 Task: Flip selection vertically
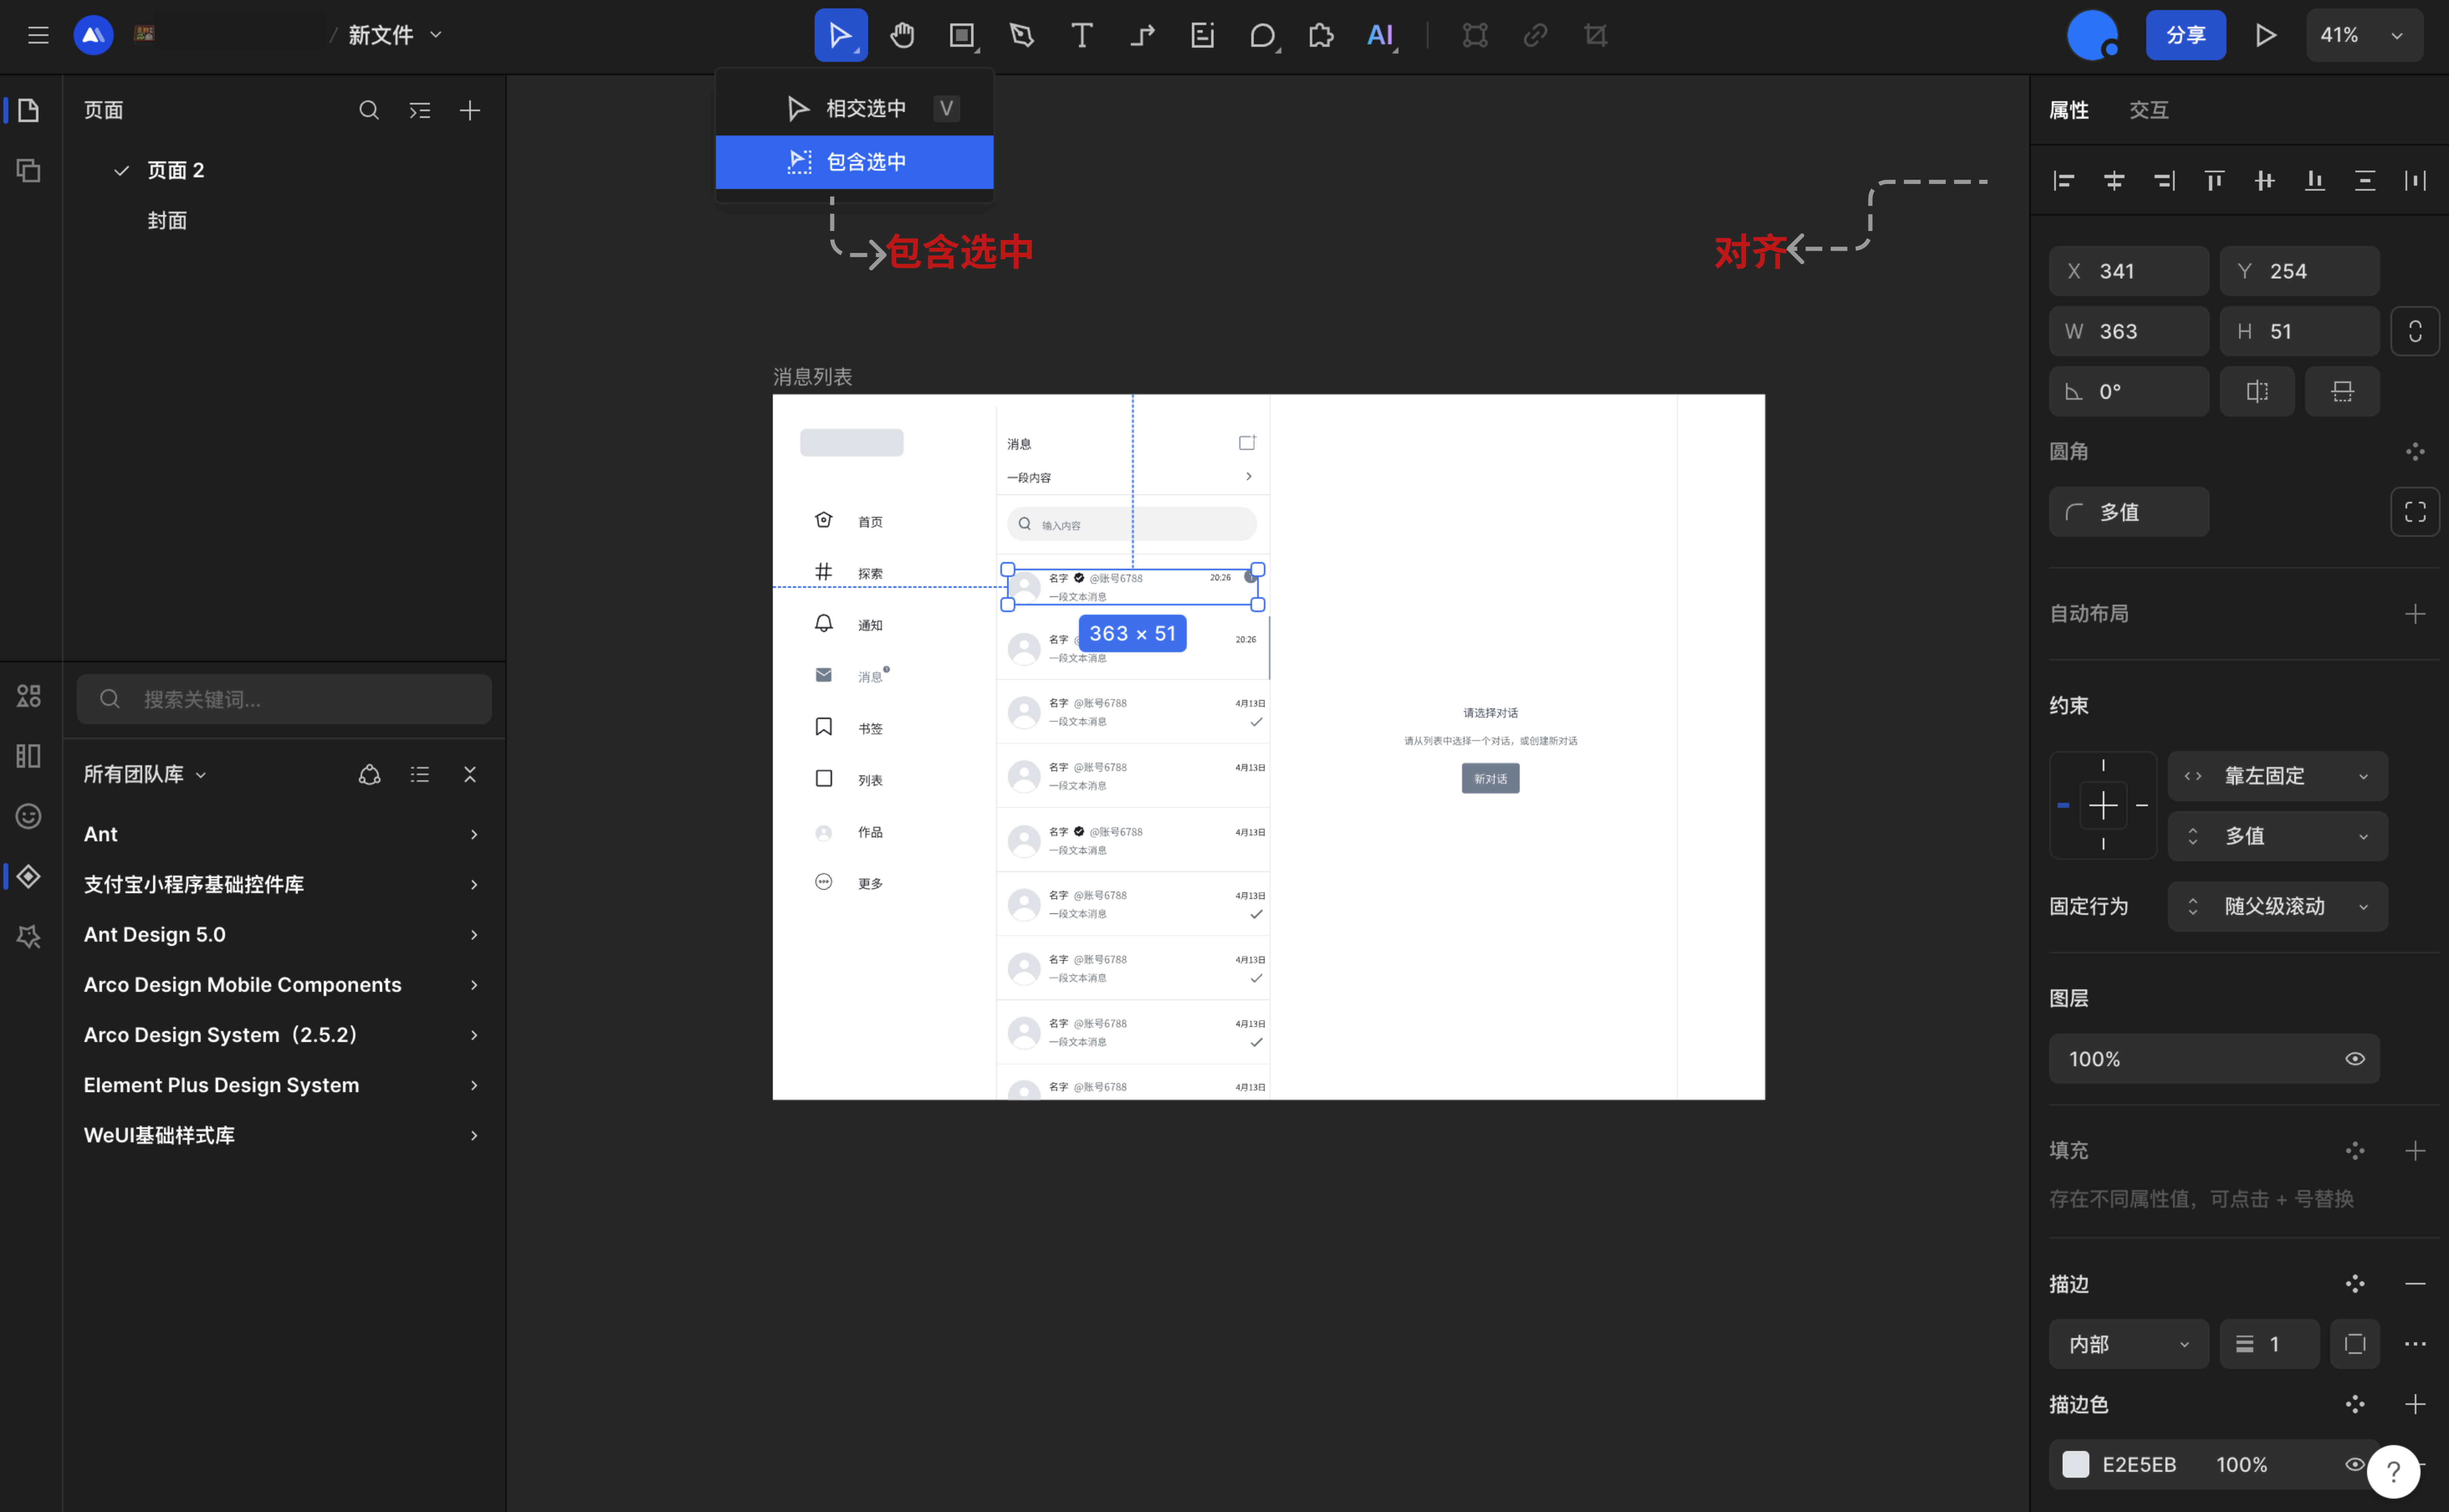2342,391
